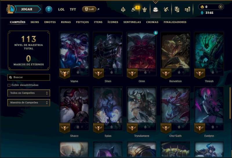
Task: Click Vayne's mastery crest icon
Action: coord(65,73)
